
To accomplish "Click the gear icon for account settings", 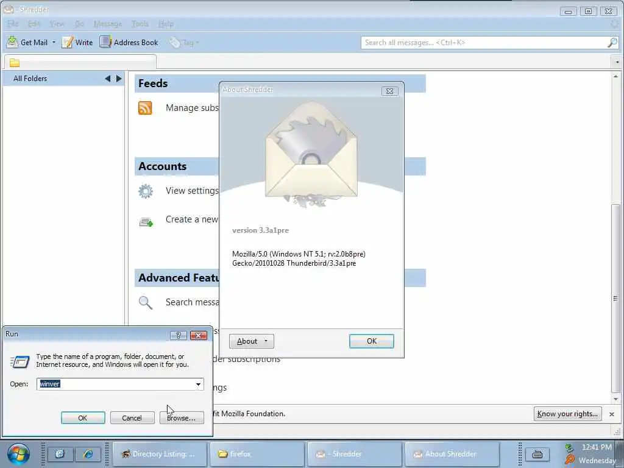I will 145,191.
